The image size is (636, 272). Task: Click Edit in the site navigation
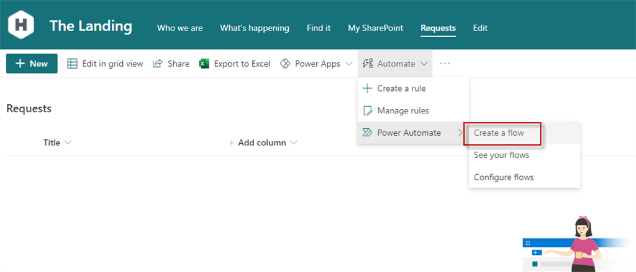point(480,28)
